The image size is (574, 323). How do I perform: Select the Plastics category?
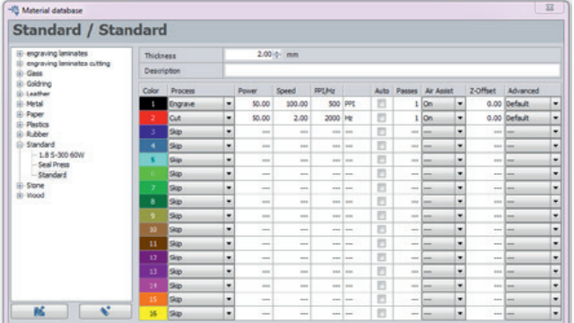pyautogui.click(x=38, y=125)
